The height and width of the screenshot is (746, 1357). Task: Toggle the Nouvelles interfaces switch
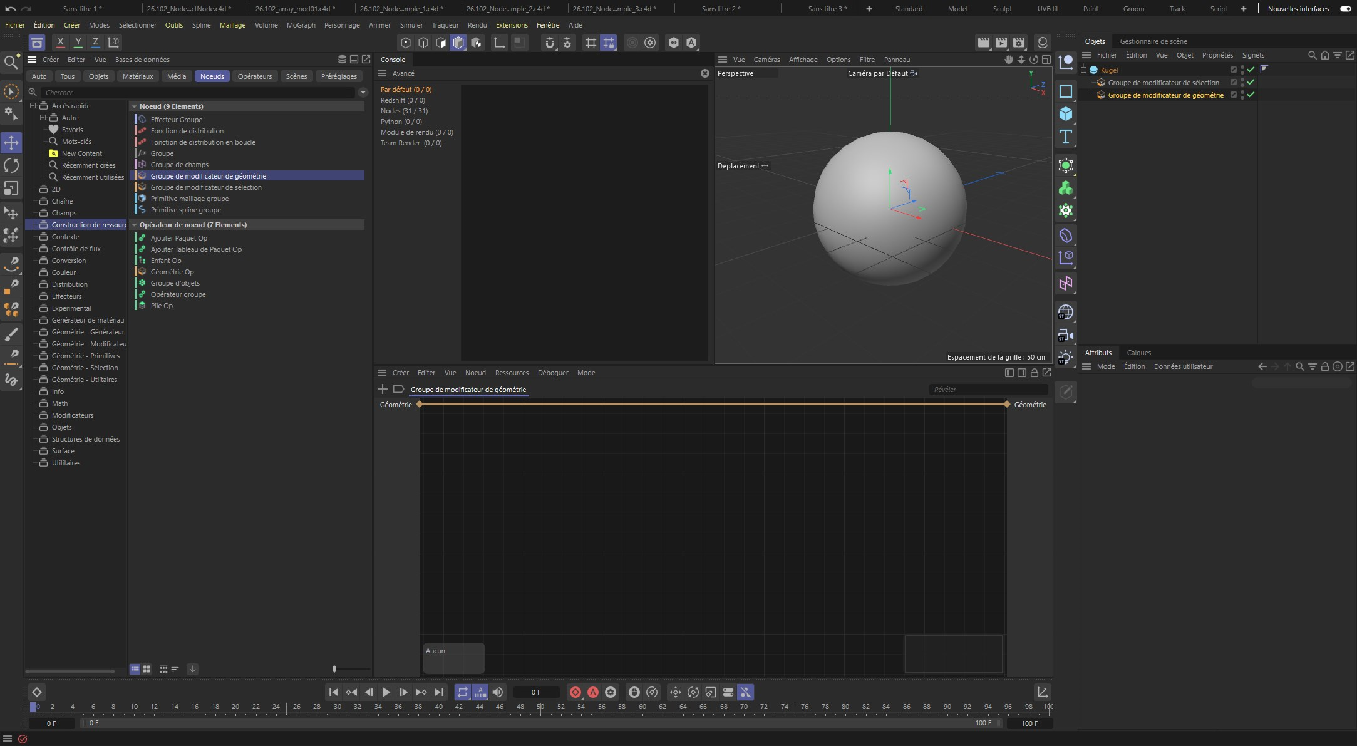(x=1345, y=9)
